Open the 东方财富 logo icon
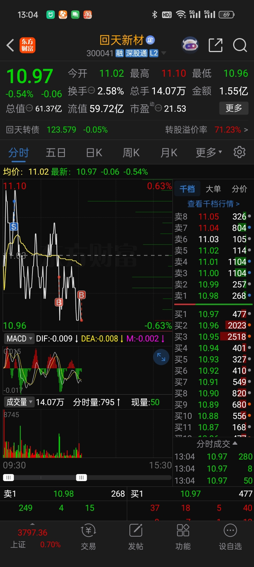Screen dimensions: 254x567 [27, 45]
